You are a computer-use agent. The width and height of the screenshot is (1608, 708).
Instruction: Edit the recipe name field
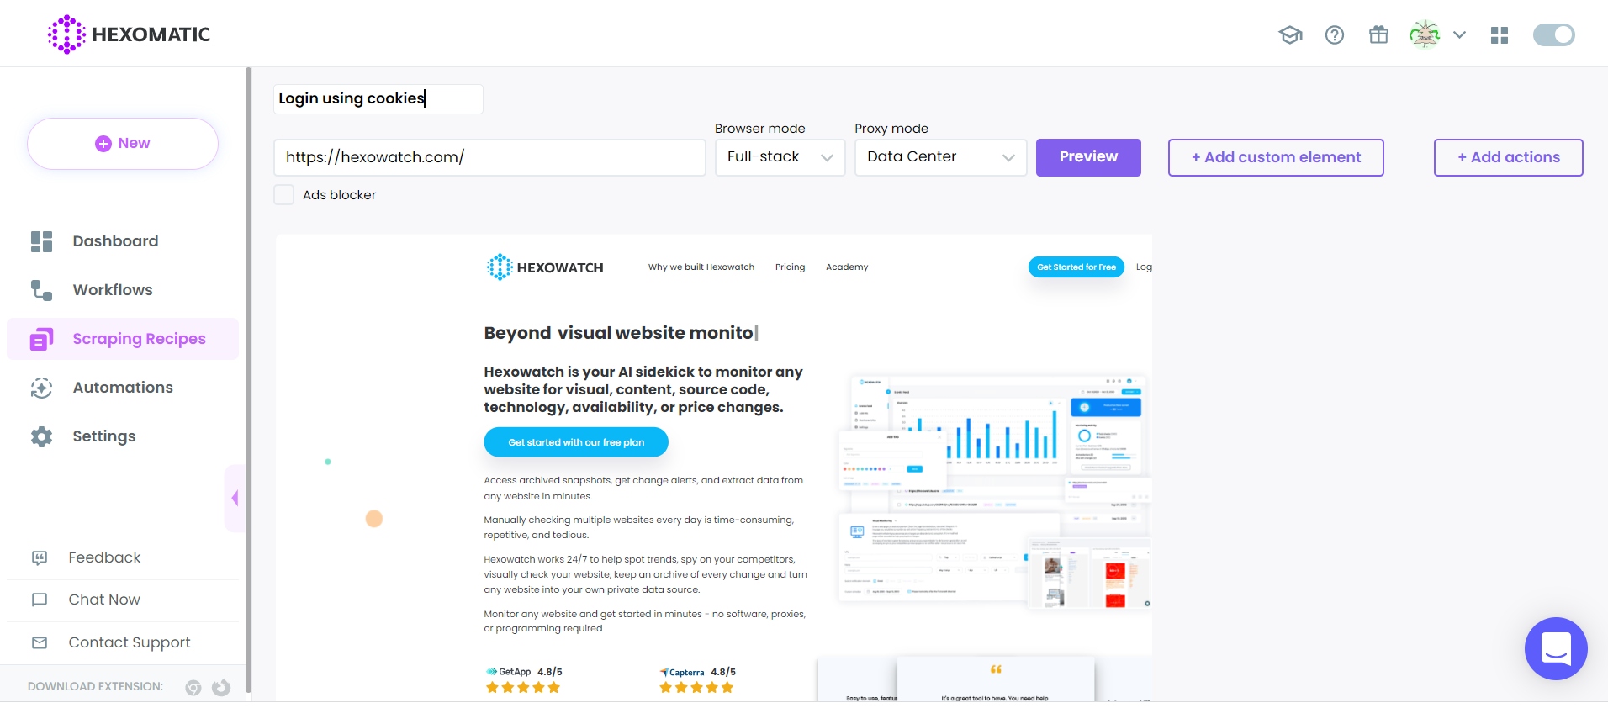[378, 99]
